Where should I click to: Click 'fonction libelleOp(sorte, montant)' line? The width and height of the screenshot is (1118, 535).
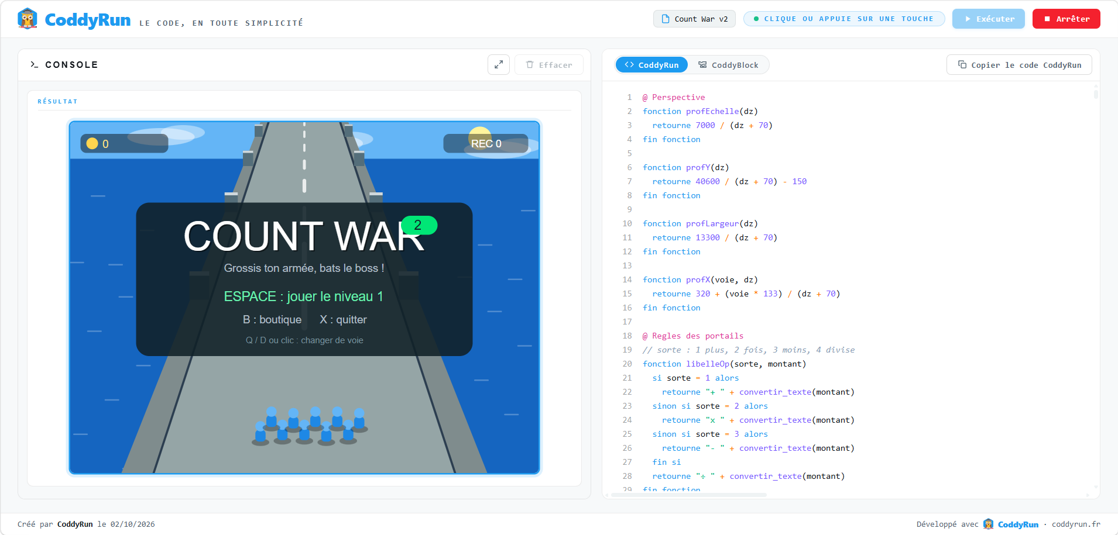coord(724,364)
